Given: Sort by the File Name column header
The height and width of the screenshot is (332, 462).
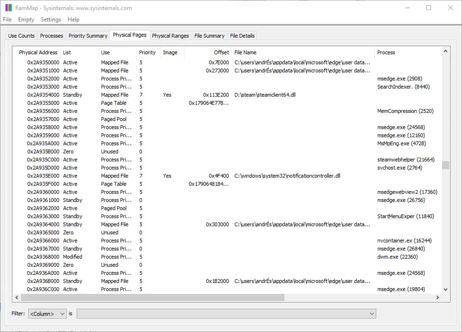Looking at the screenshot, I should [303, 52].
